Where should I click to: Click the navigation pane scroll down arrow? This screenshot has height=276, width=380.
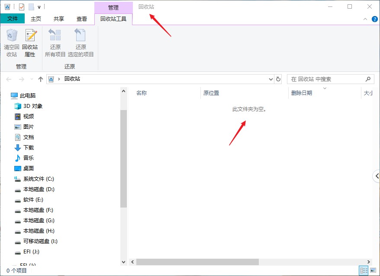tap(124, 262)
